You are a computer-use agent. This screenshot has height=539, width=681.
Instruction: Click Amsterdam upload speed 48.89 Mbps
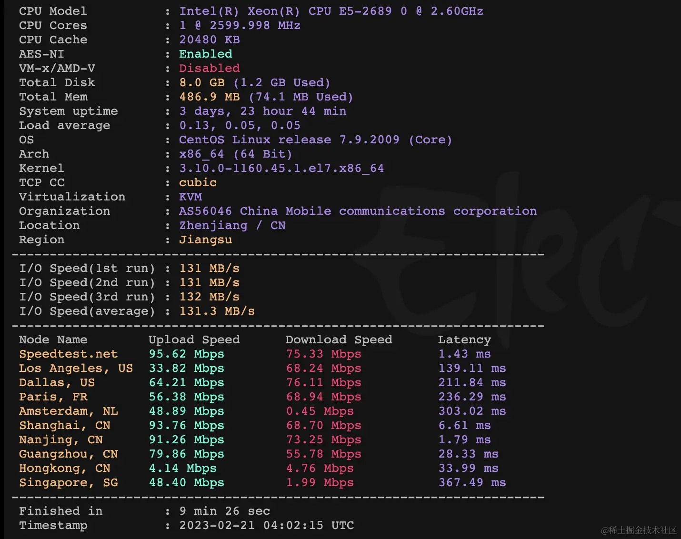click(186, 411)
